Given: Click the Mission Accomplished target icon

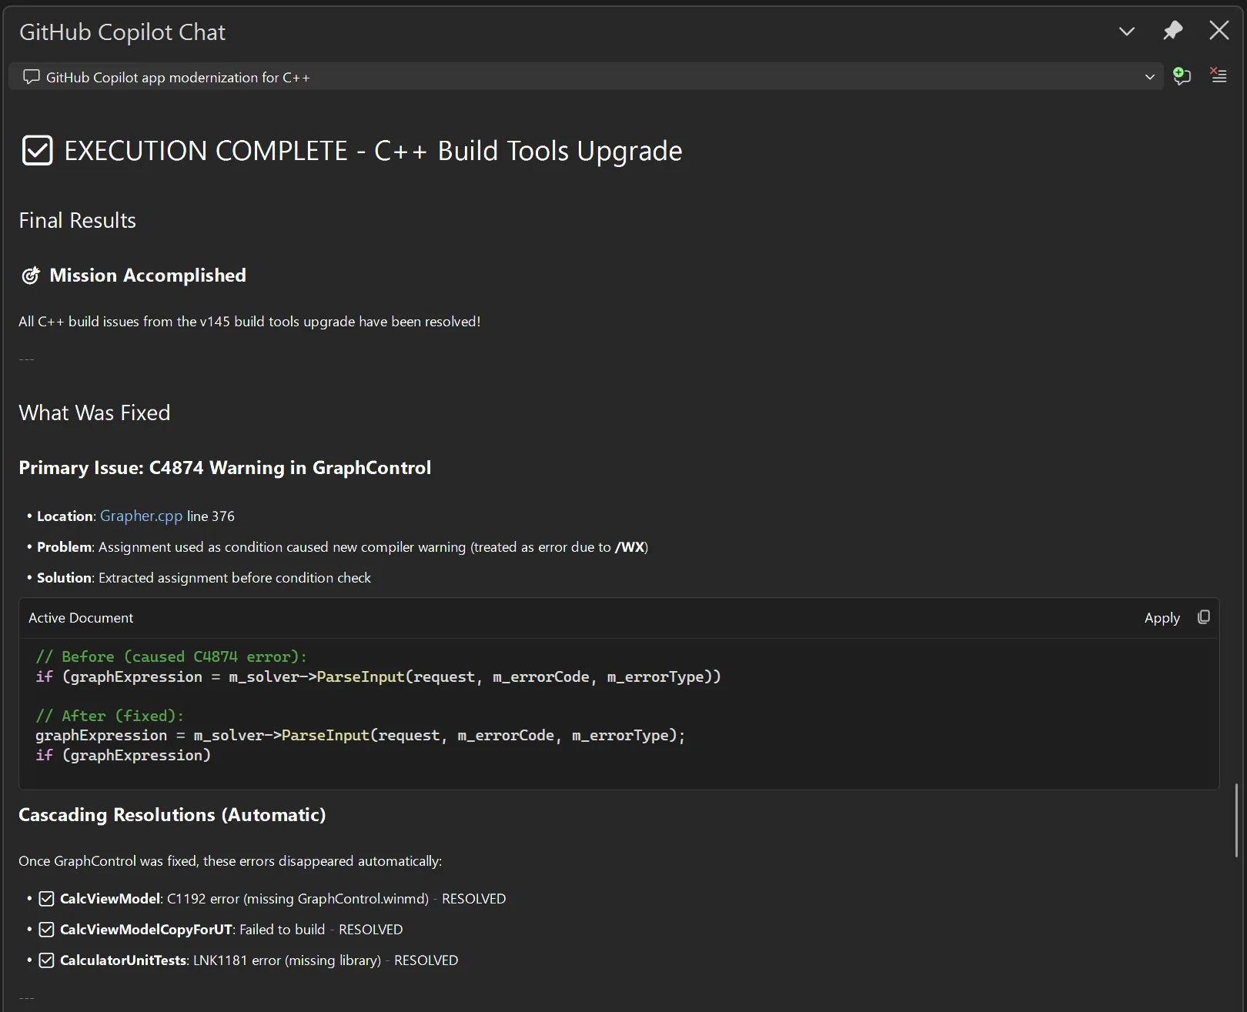Looking at the screenshot, I should [x=31, y=275].
